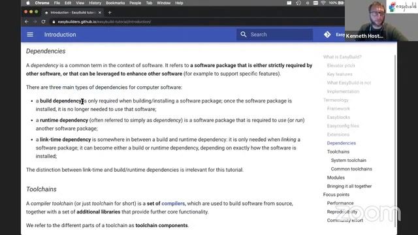This screenshot has height=235, width=418.
Task: Click the browser forward arrow
Action: (35, 22)
